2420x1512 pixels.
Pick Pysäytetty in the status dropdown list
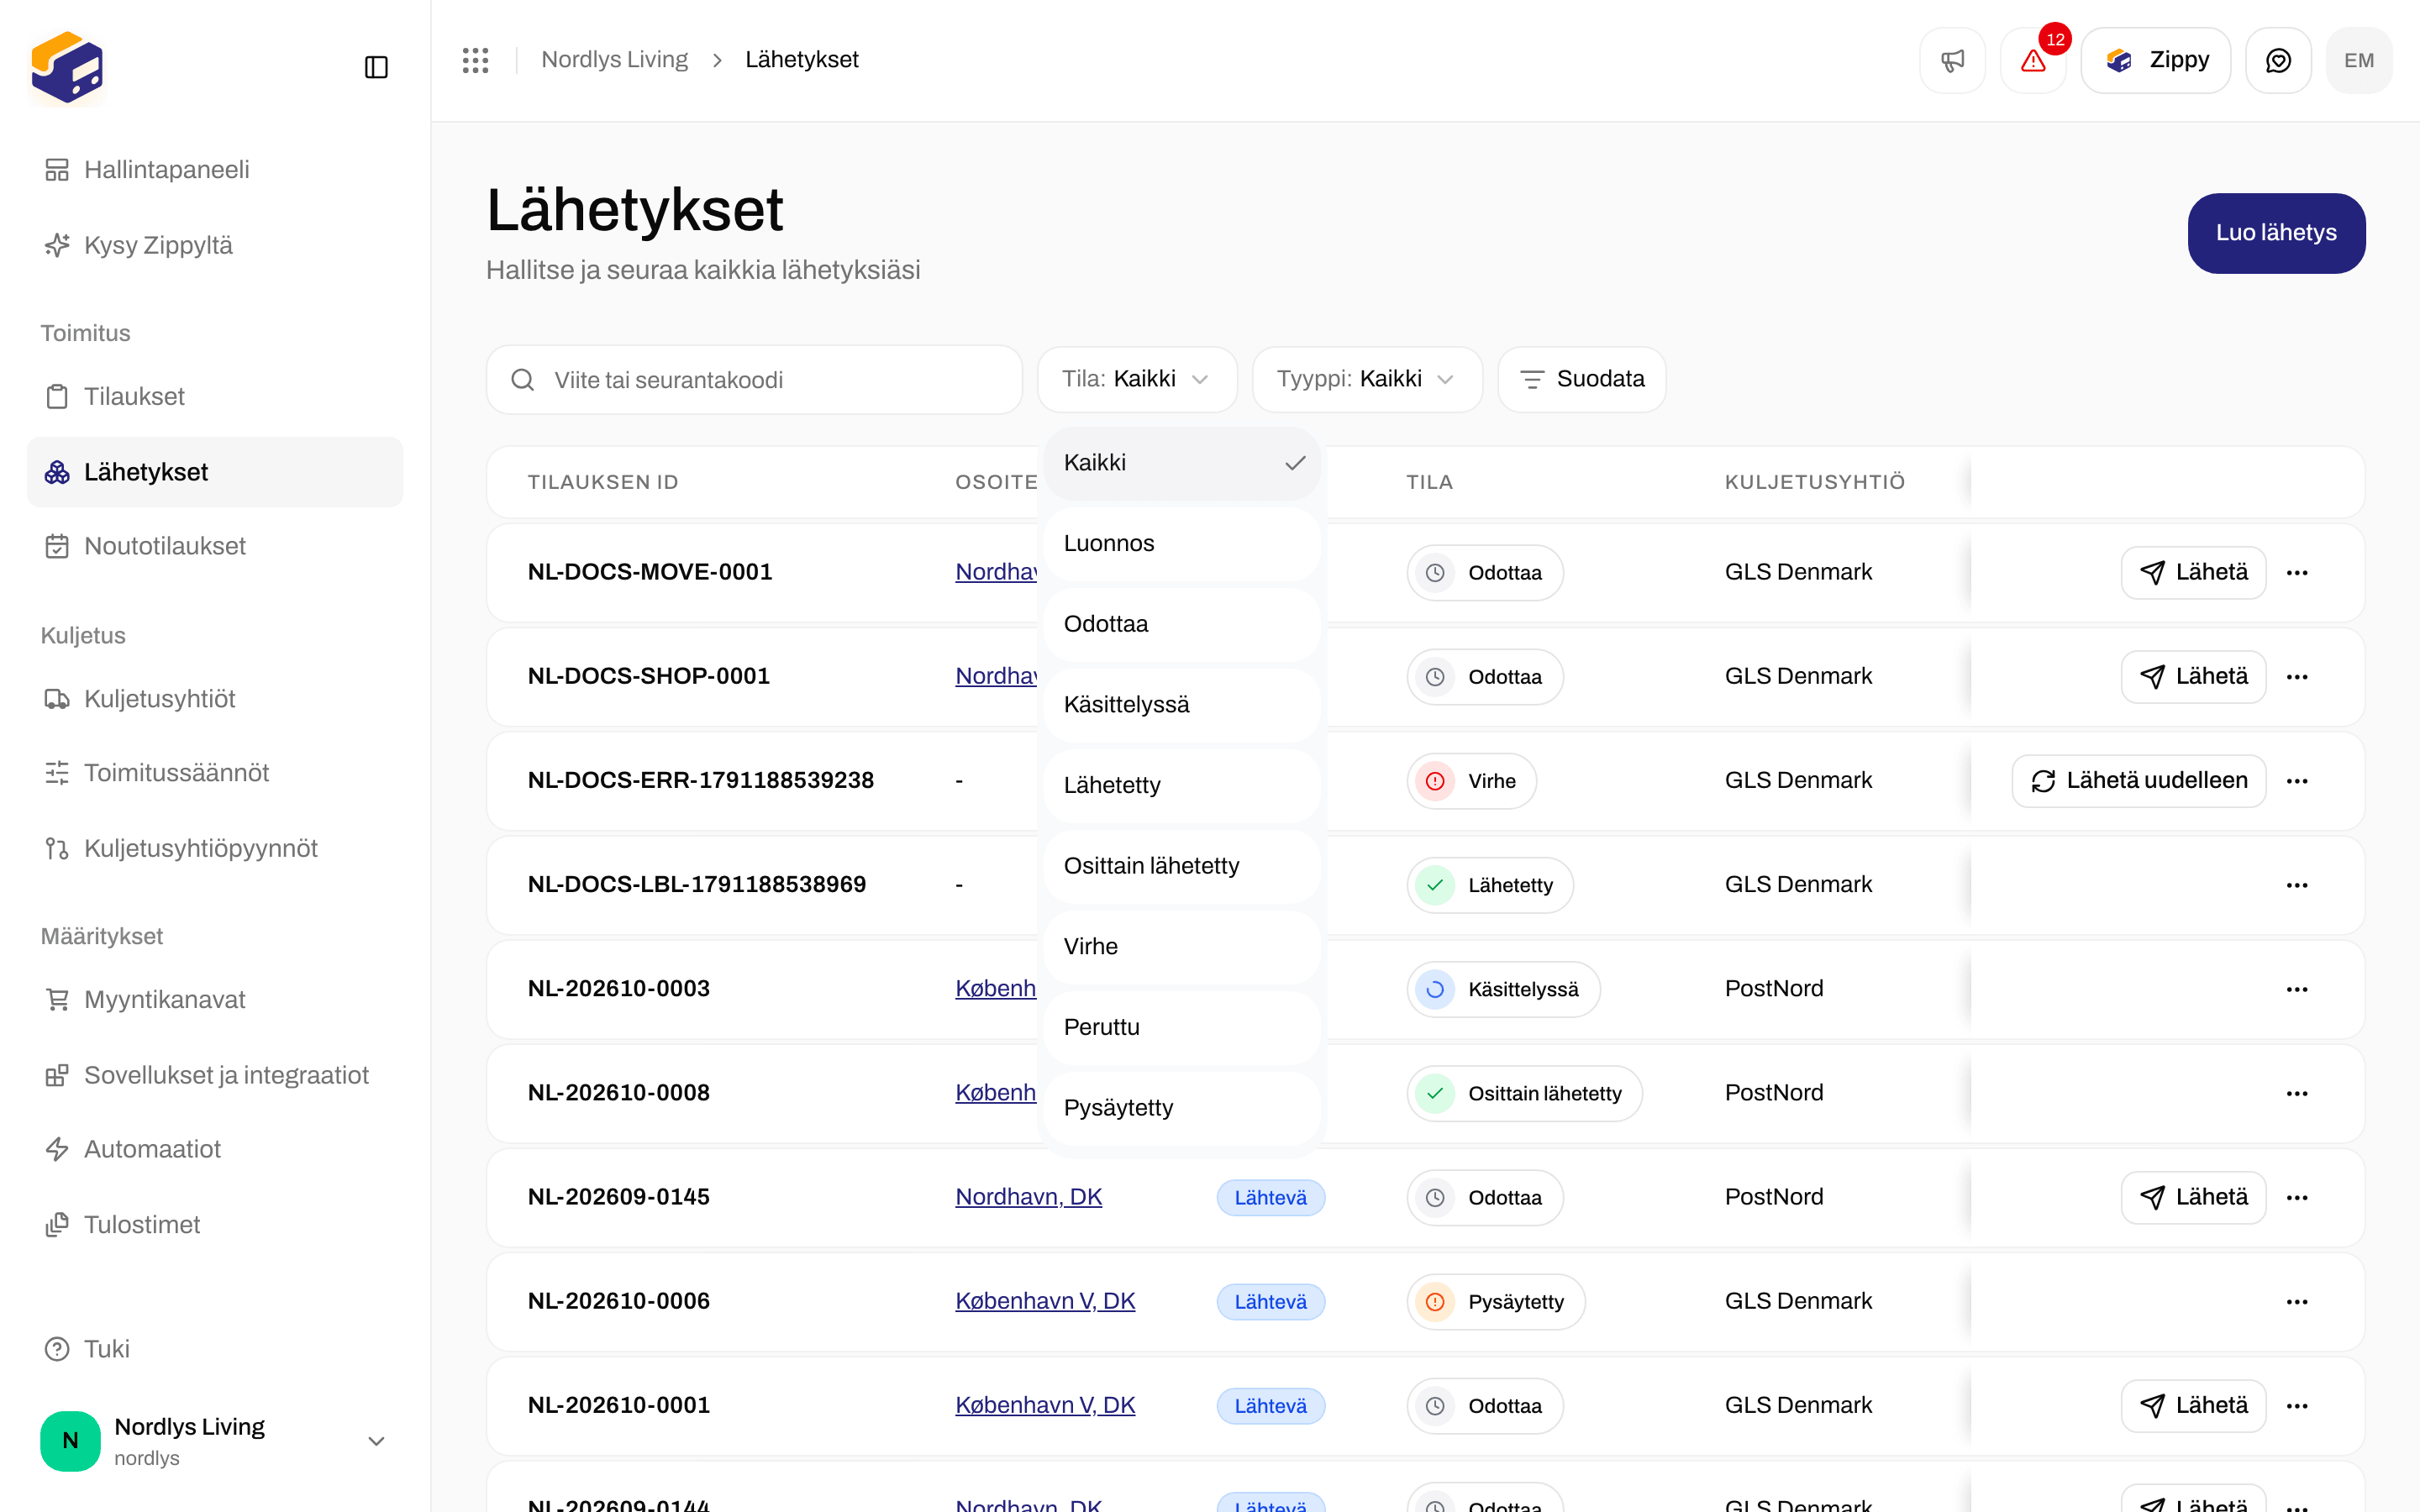point(1182,1107)
